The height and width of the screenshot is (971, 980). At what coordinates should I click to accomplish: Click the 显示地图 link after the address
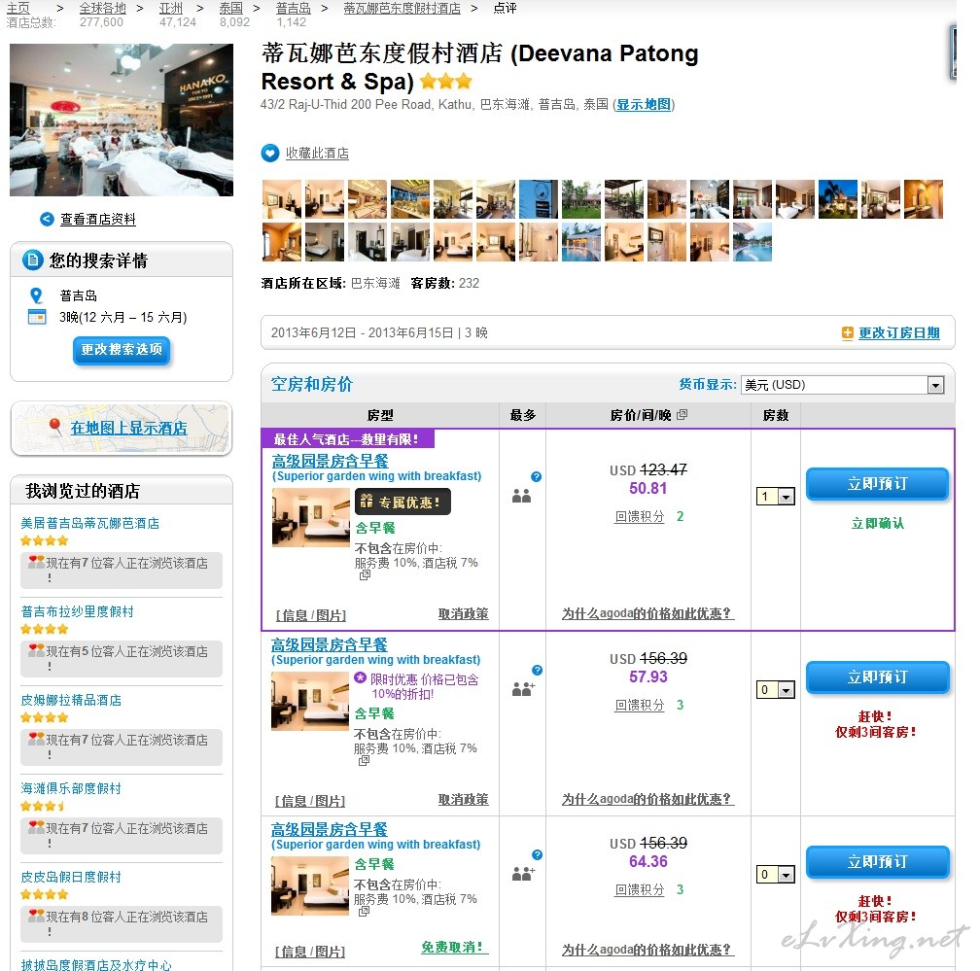pos(644,104)
